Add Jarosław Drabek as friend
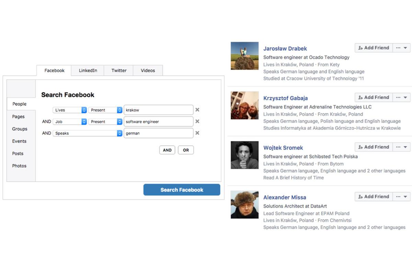 (x=373, y=48)
